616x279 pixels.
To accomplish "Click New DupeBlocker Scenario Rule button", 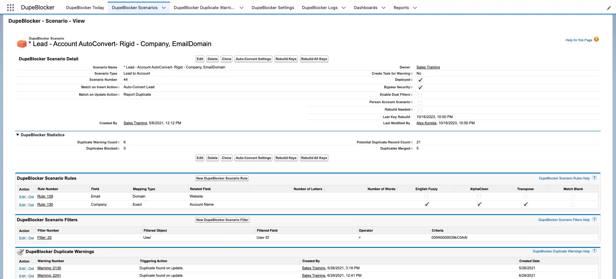I will coord(222,178).
